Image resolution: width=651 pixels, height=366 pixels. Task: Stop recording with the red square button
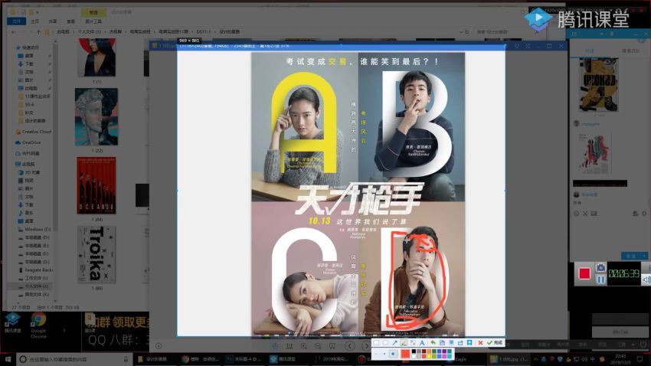(x=584, y=273)
